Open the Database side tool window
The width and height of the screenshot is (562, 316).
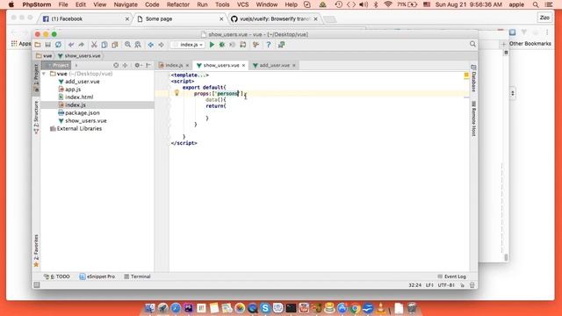click(x=473, y=78)
